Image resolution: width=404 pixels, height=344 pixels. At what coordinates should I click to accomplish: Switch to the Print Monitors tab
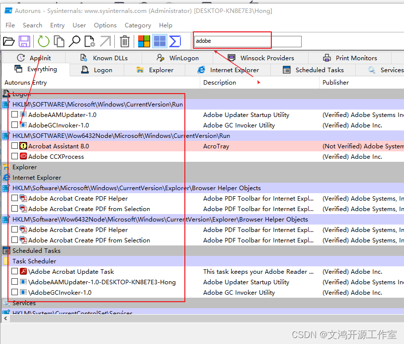point(350,58)
